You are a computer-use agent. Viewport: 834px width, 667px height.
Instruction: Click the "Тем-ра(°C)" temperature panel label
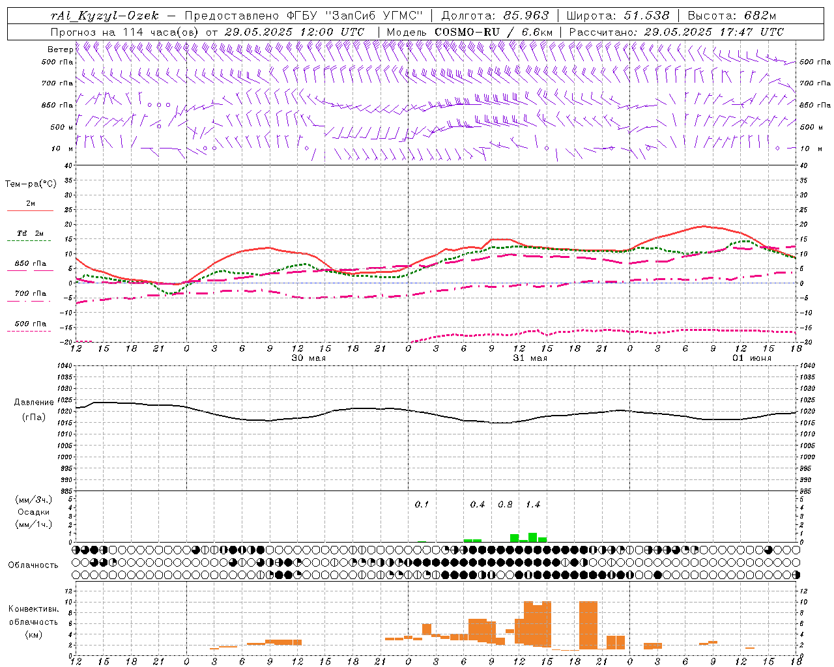31,184
